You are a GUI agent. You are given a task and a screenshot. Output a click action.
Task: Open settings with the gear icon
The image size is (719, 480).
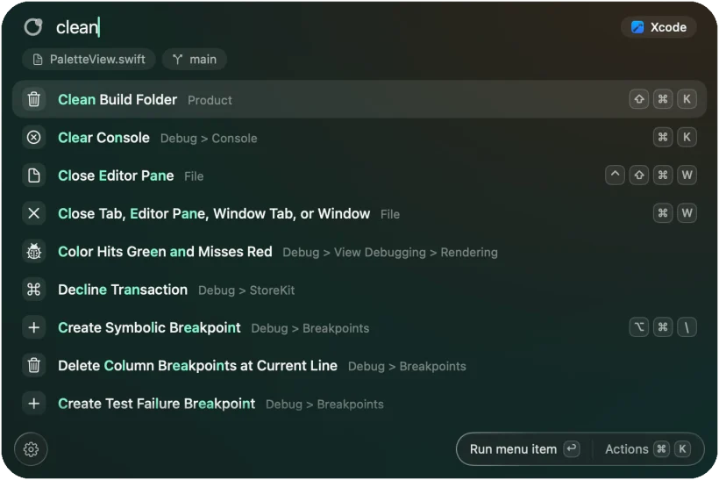click(32, 449)
